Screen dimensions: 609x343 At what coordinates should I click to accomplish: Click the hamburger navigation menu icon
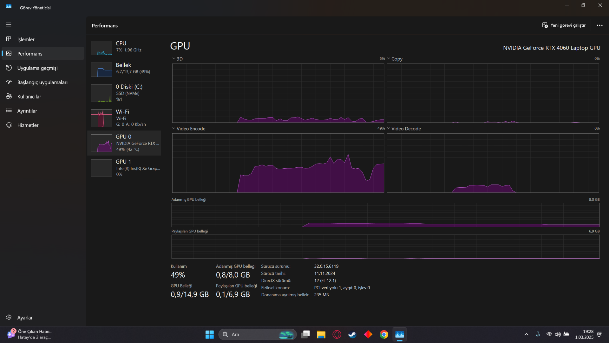click(9, 24)
